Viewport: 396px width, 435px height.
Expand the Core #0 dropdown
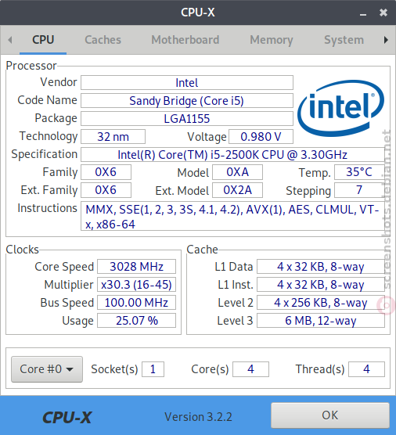click(47, 369)
